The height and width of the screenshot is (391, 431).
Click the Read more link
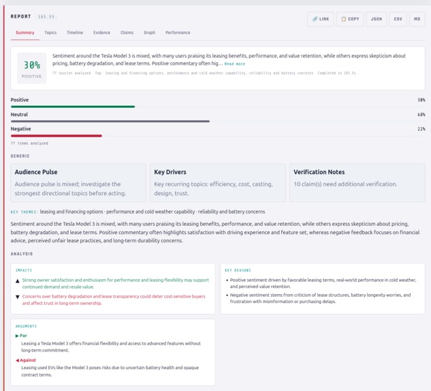point(235,63)
